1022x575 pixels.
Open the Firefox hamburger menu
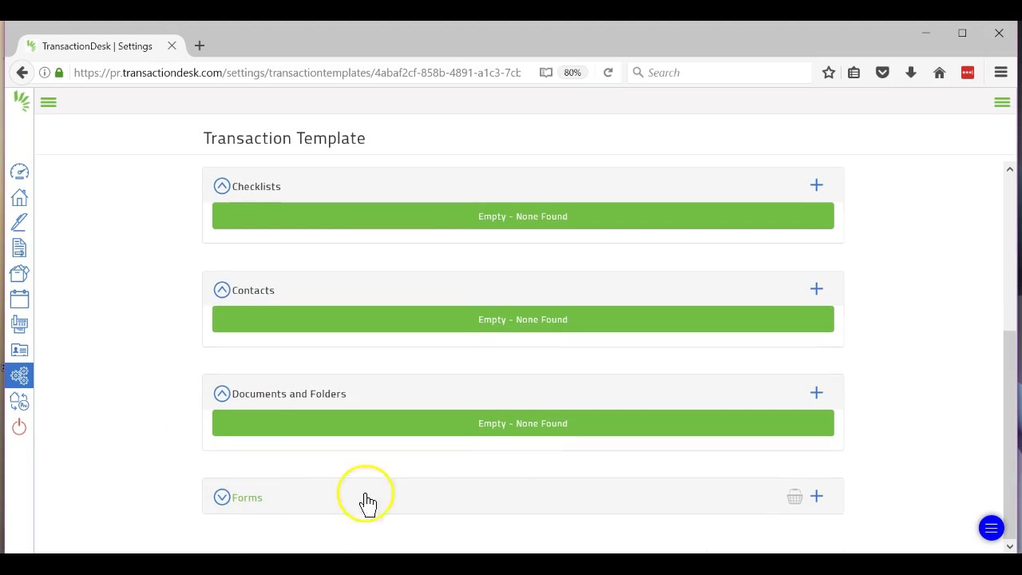[1000, 73]
